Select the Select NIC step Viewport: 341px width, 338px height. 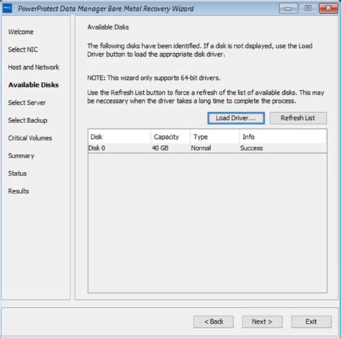(23, 50)
